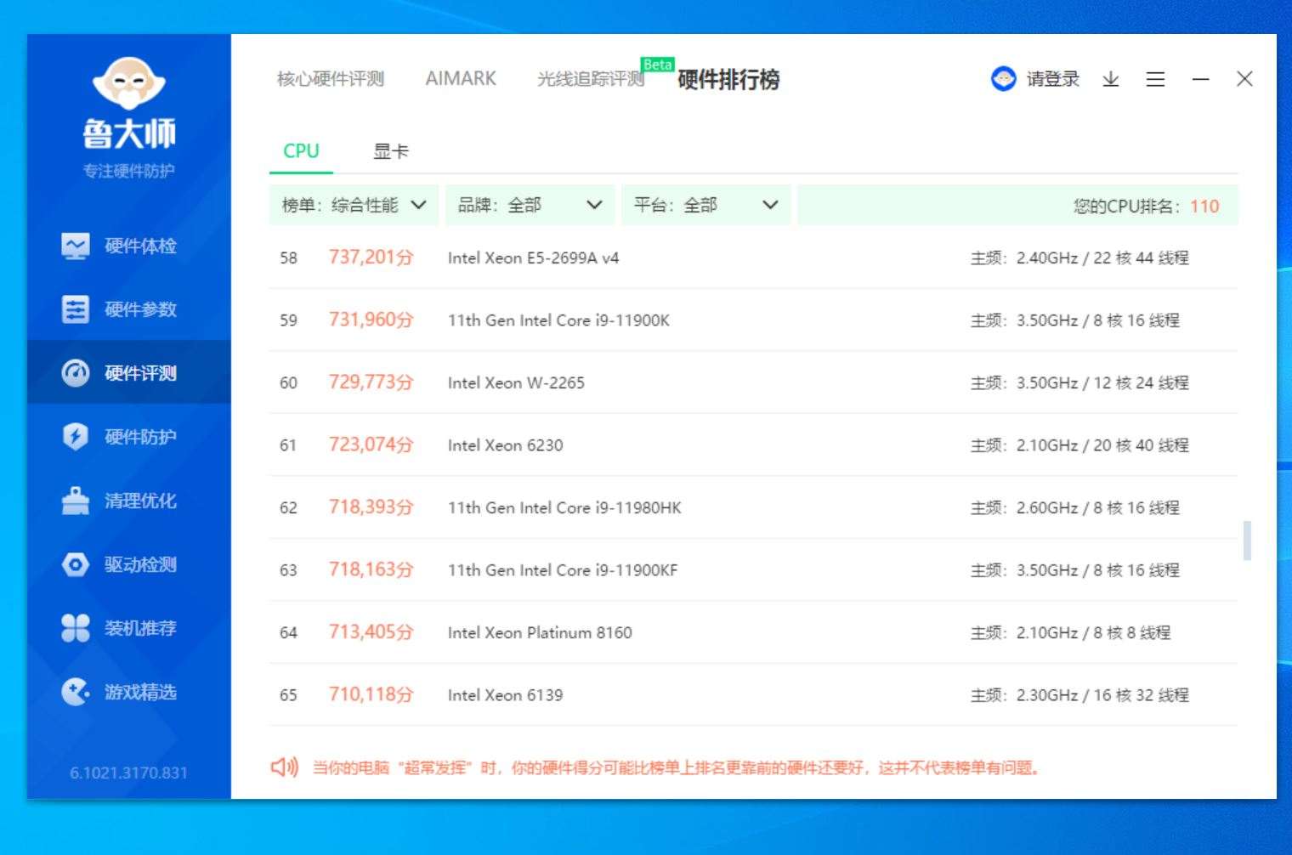The image size is (1292, 855).
Task: Open the hamburger menu in title bar
Action: click(x=1154, y=79)
